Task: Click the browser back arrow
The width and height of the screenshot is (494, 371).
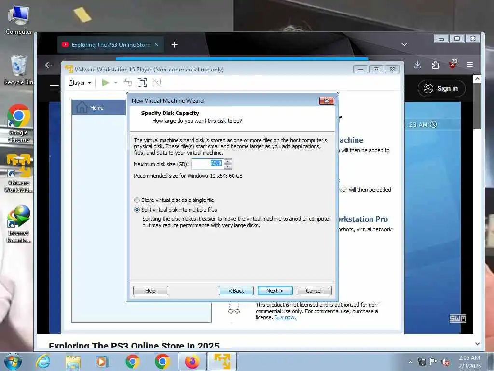Action: point(49,65)
